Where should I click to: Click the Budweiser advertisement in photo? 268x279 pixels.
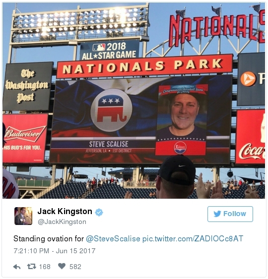[25, 138]
